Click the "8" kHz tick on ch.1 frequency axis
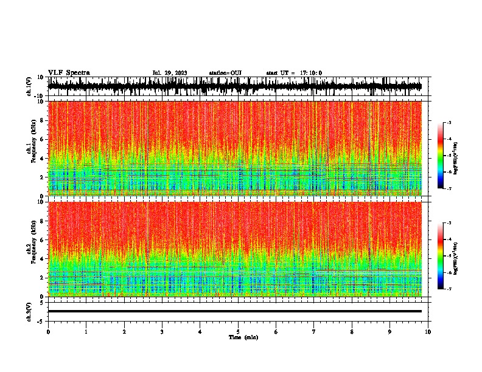Viewport: 482px width, 372px height. pyautogui.click(x=42, y=120)
